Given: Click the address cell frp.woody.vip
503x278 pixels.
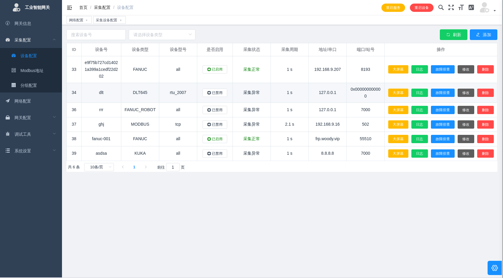Looking at the screenshot, I should [x=327, y=139].
